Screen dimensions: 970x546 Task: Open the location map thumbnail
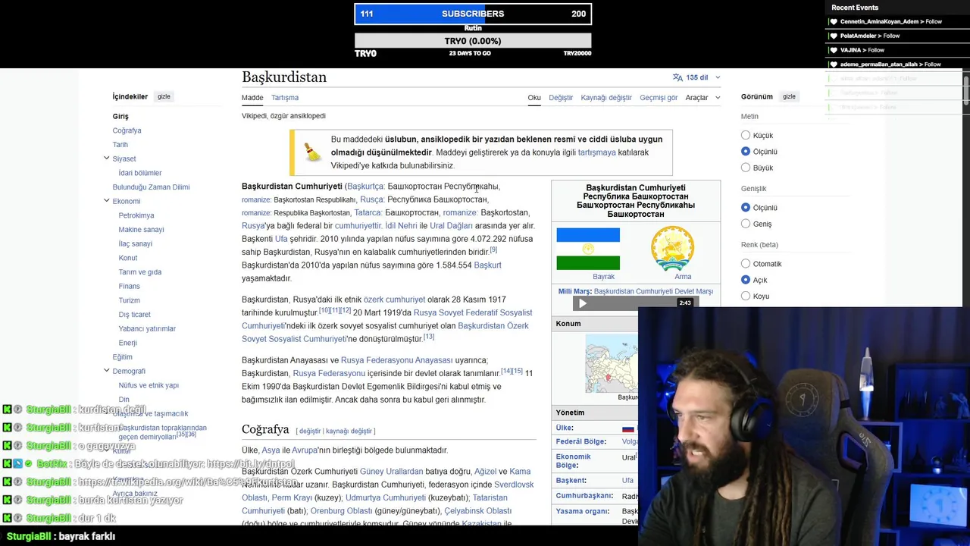tap(612, 363)
